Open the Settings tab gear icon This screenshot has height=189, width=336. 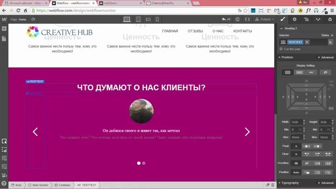295,19
